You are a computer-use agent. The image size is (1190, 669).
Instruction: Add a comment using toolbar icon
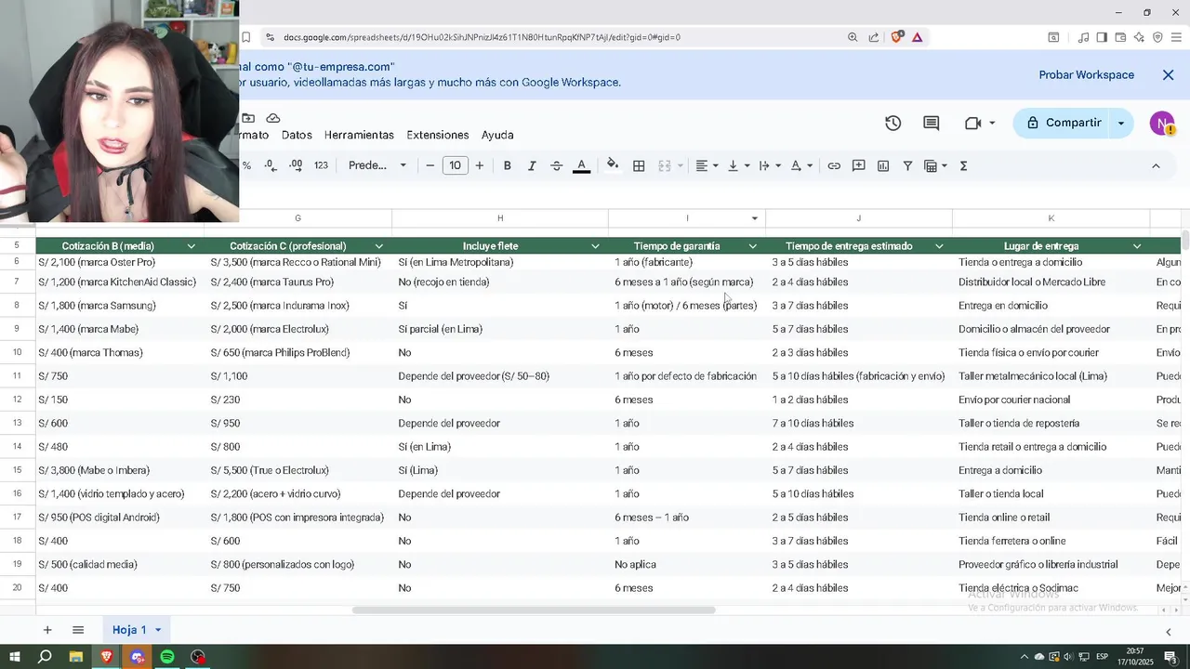[x=859, y=165]
